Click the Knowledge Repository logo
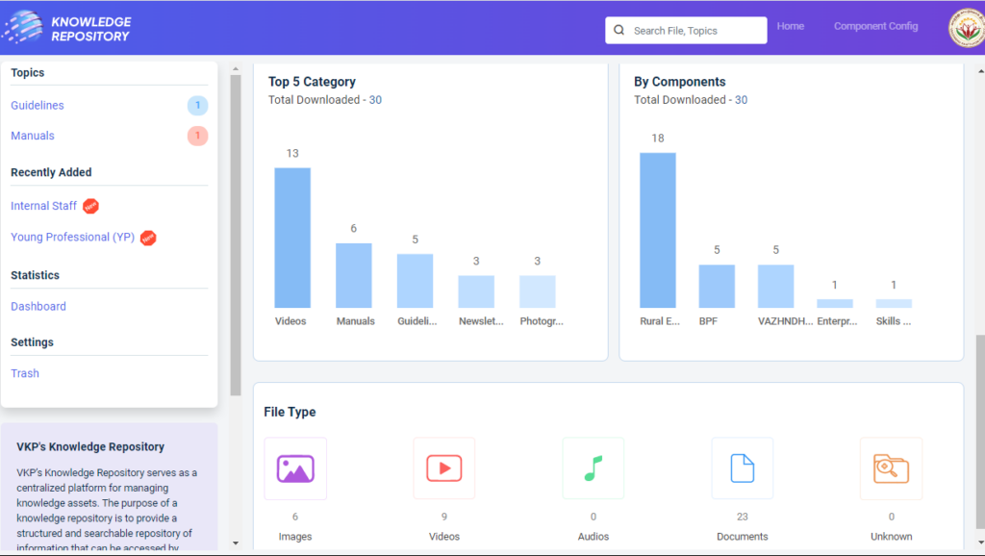The image size is (985, 556). (x=67, y=28)
